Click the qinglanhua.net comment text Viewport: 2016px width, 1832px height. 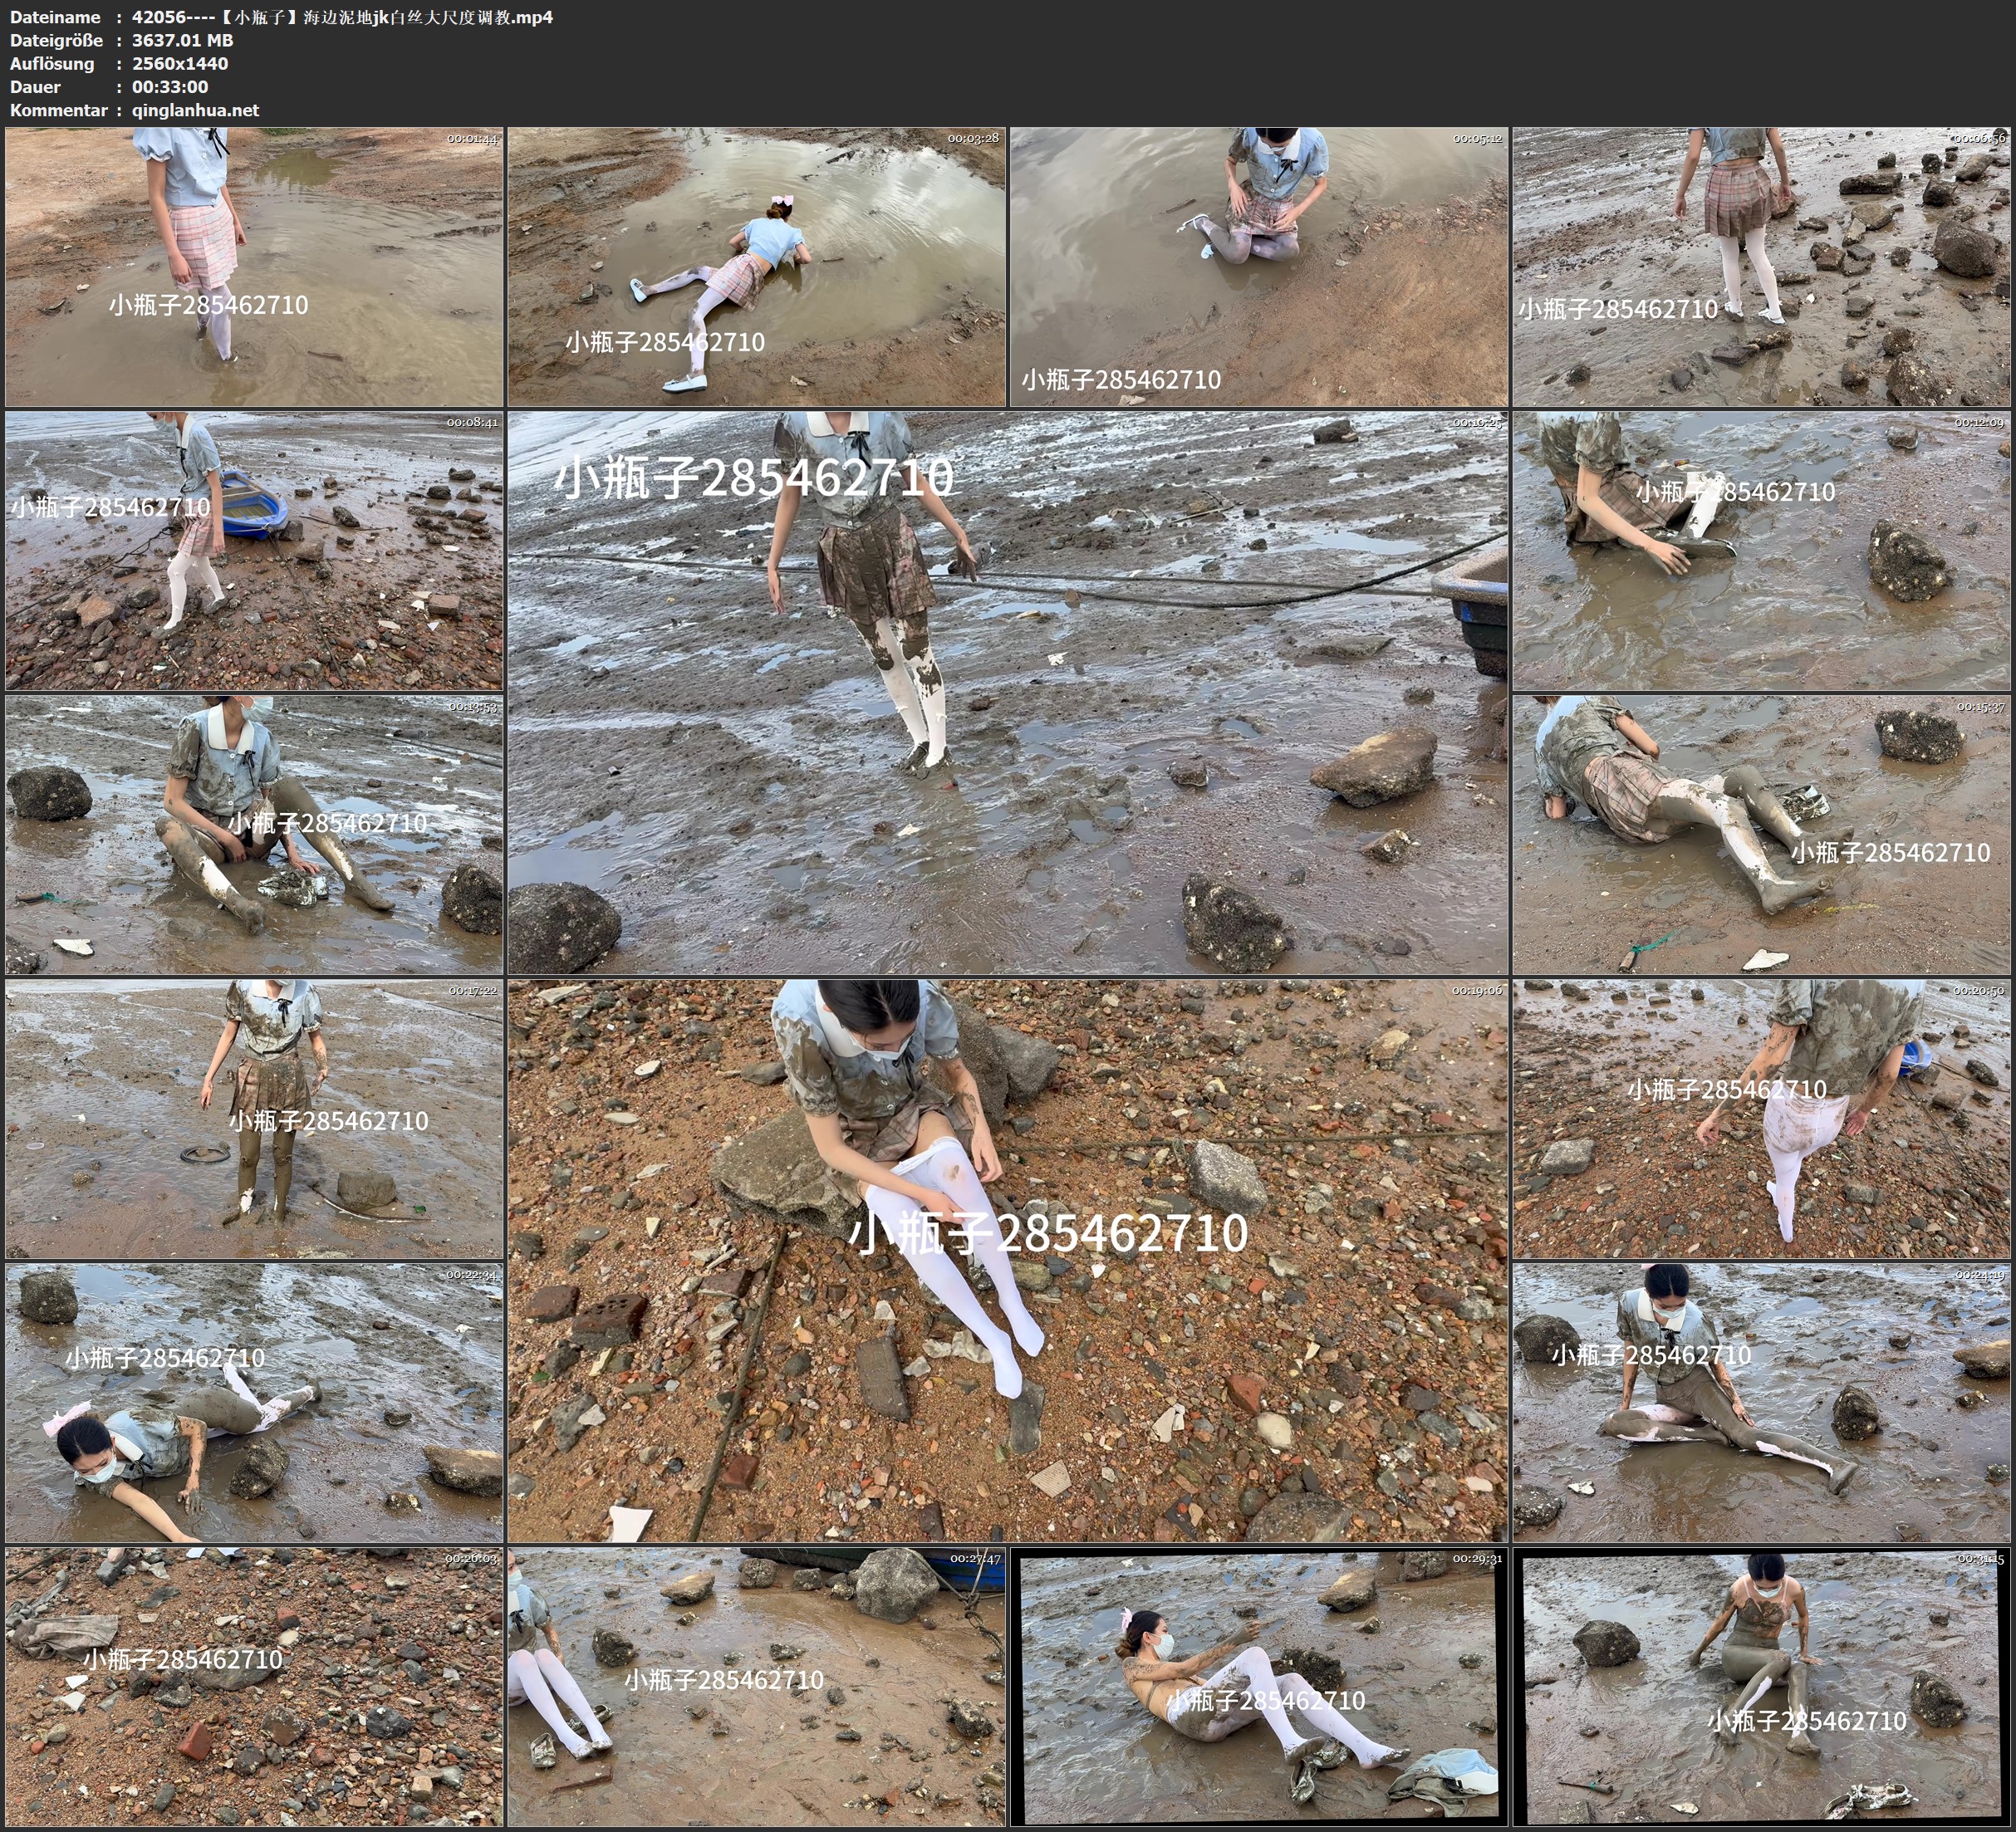[x=195, y=110]
